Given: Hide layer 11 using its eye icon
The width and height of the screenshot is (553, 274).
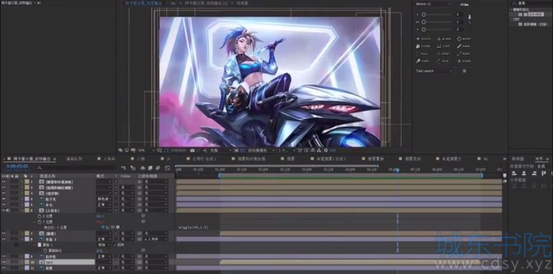Looking at the screenshot, I should [4, 268].
